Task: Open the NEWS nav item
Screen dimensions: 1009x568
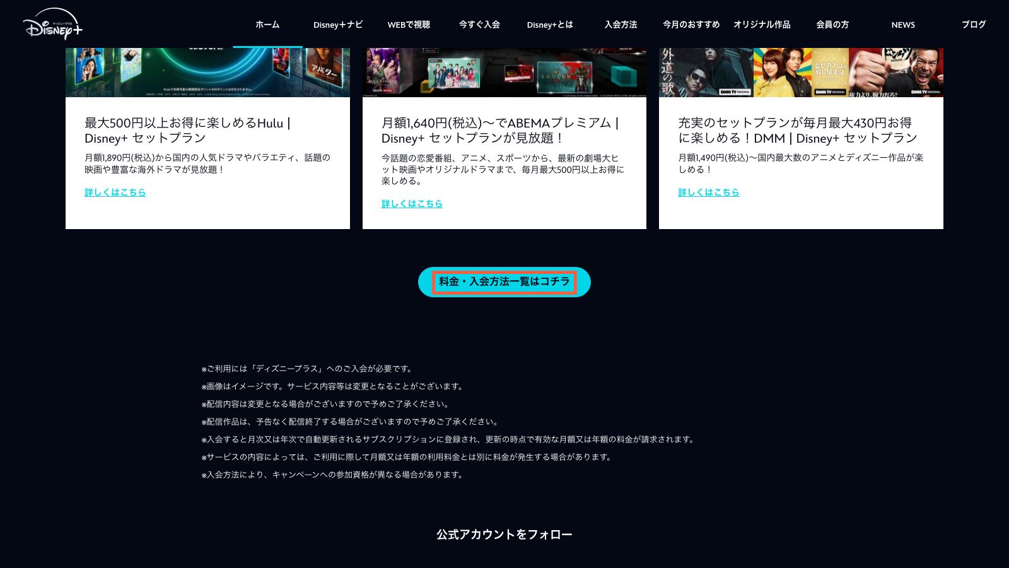Action: click(x=903, y=25)
